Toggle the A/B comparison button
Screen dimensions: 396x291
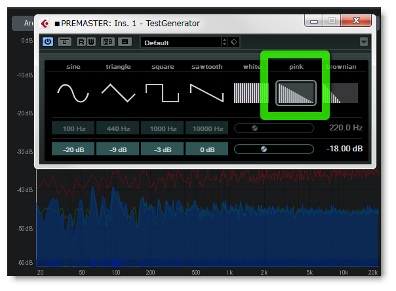tap(108, 42)
